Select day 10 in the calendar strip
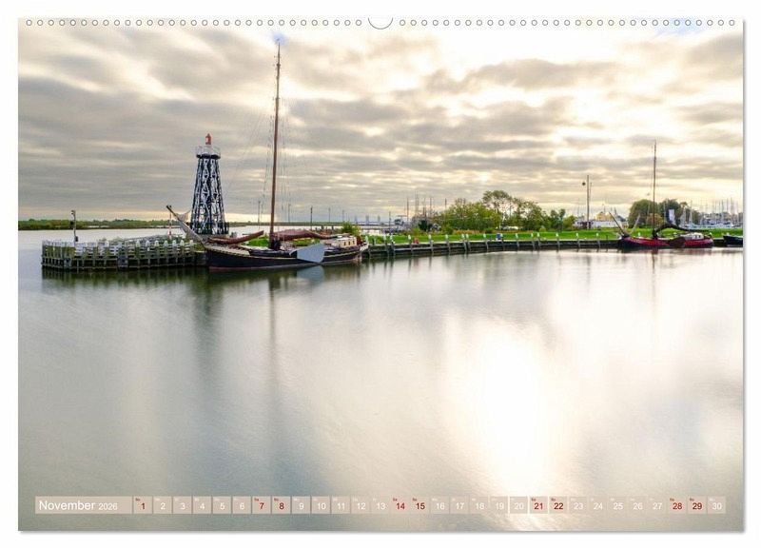761x549 pixels. coord(321,505)
